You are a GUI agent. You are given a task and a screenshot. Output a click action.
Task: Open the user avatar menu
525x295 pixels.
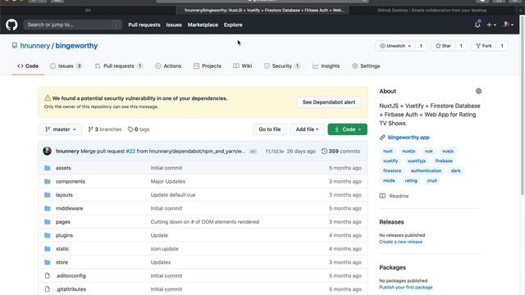click(508, 25)
